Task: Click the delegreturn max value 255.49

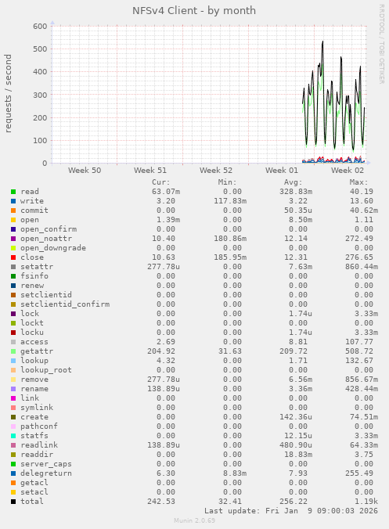Action: point(359,473)
